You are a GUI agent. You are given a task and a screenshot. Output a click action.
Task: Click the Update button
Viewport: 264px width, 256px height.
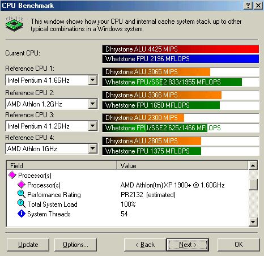coord(28,245)
